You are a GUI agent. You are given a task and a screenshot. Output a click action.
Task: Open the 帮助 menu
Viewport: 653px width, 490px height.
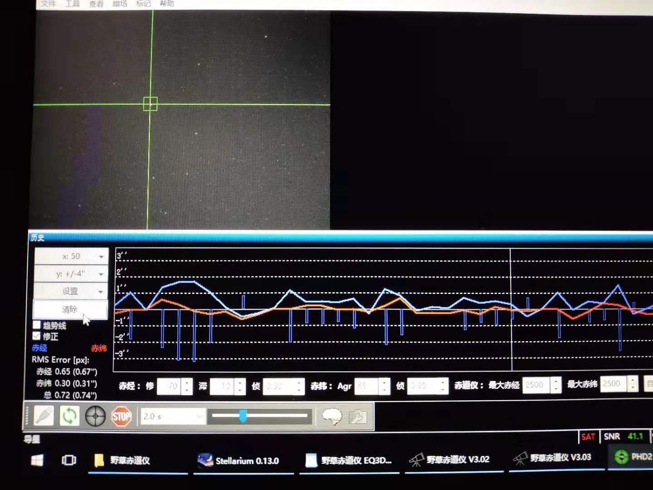pyautogui.click(x=167, y=3)
